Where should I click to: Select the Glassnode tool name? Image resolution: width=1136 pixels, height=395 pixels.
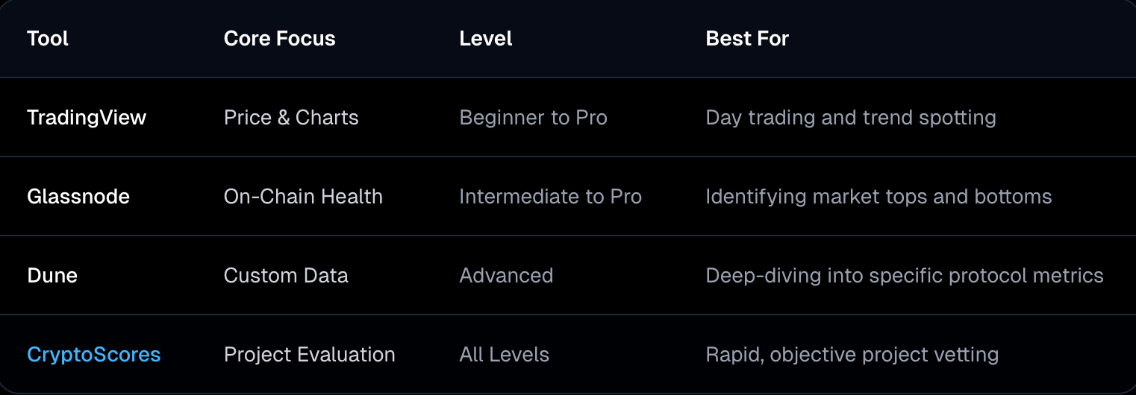[78, 196]
